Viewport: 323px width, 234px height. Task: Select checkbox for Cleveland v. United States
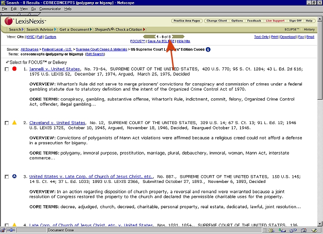[6, 123]
